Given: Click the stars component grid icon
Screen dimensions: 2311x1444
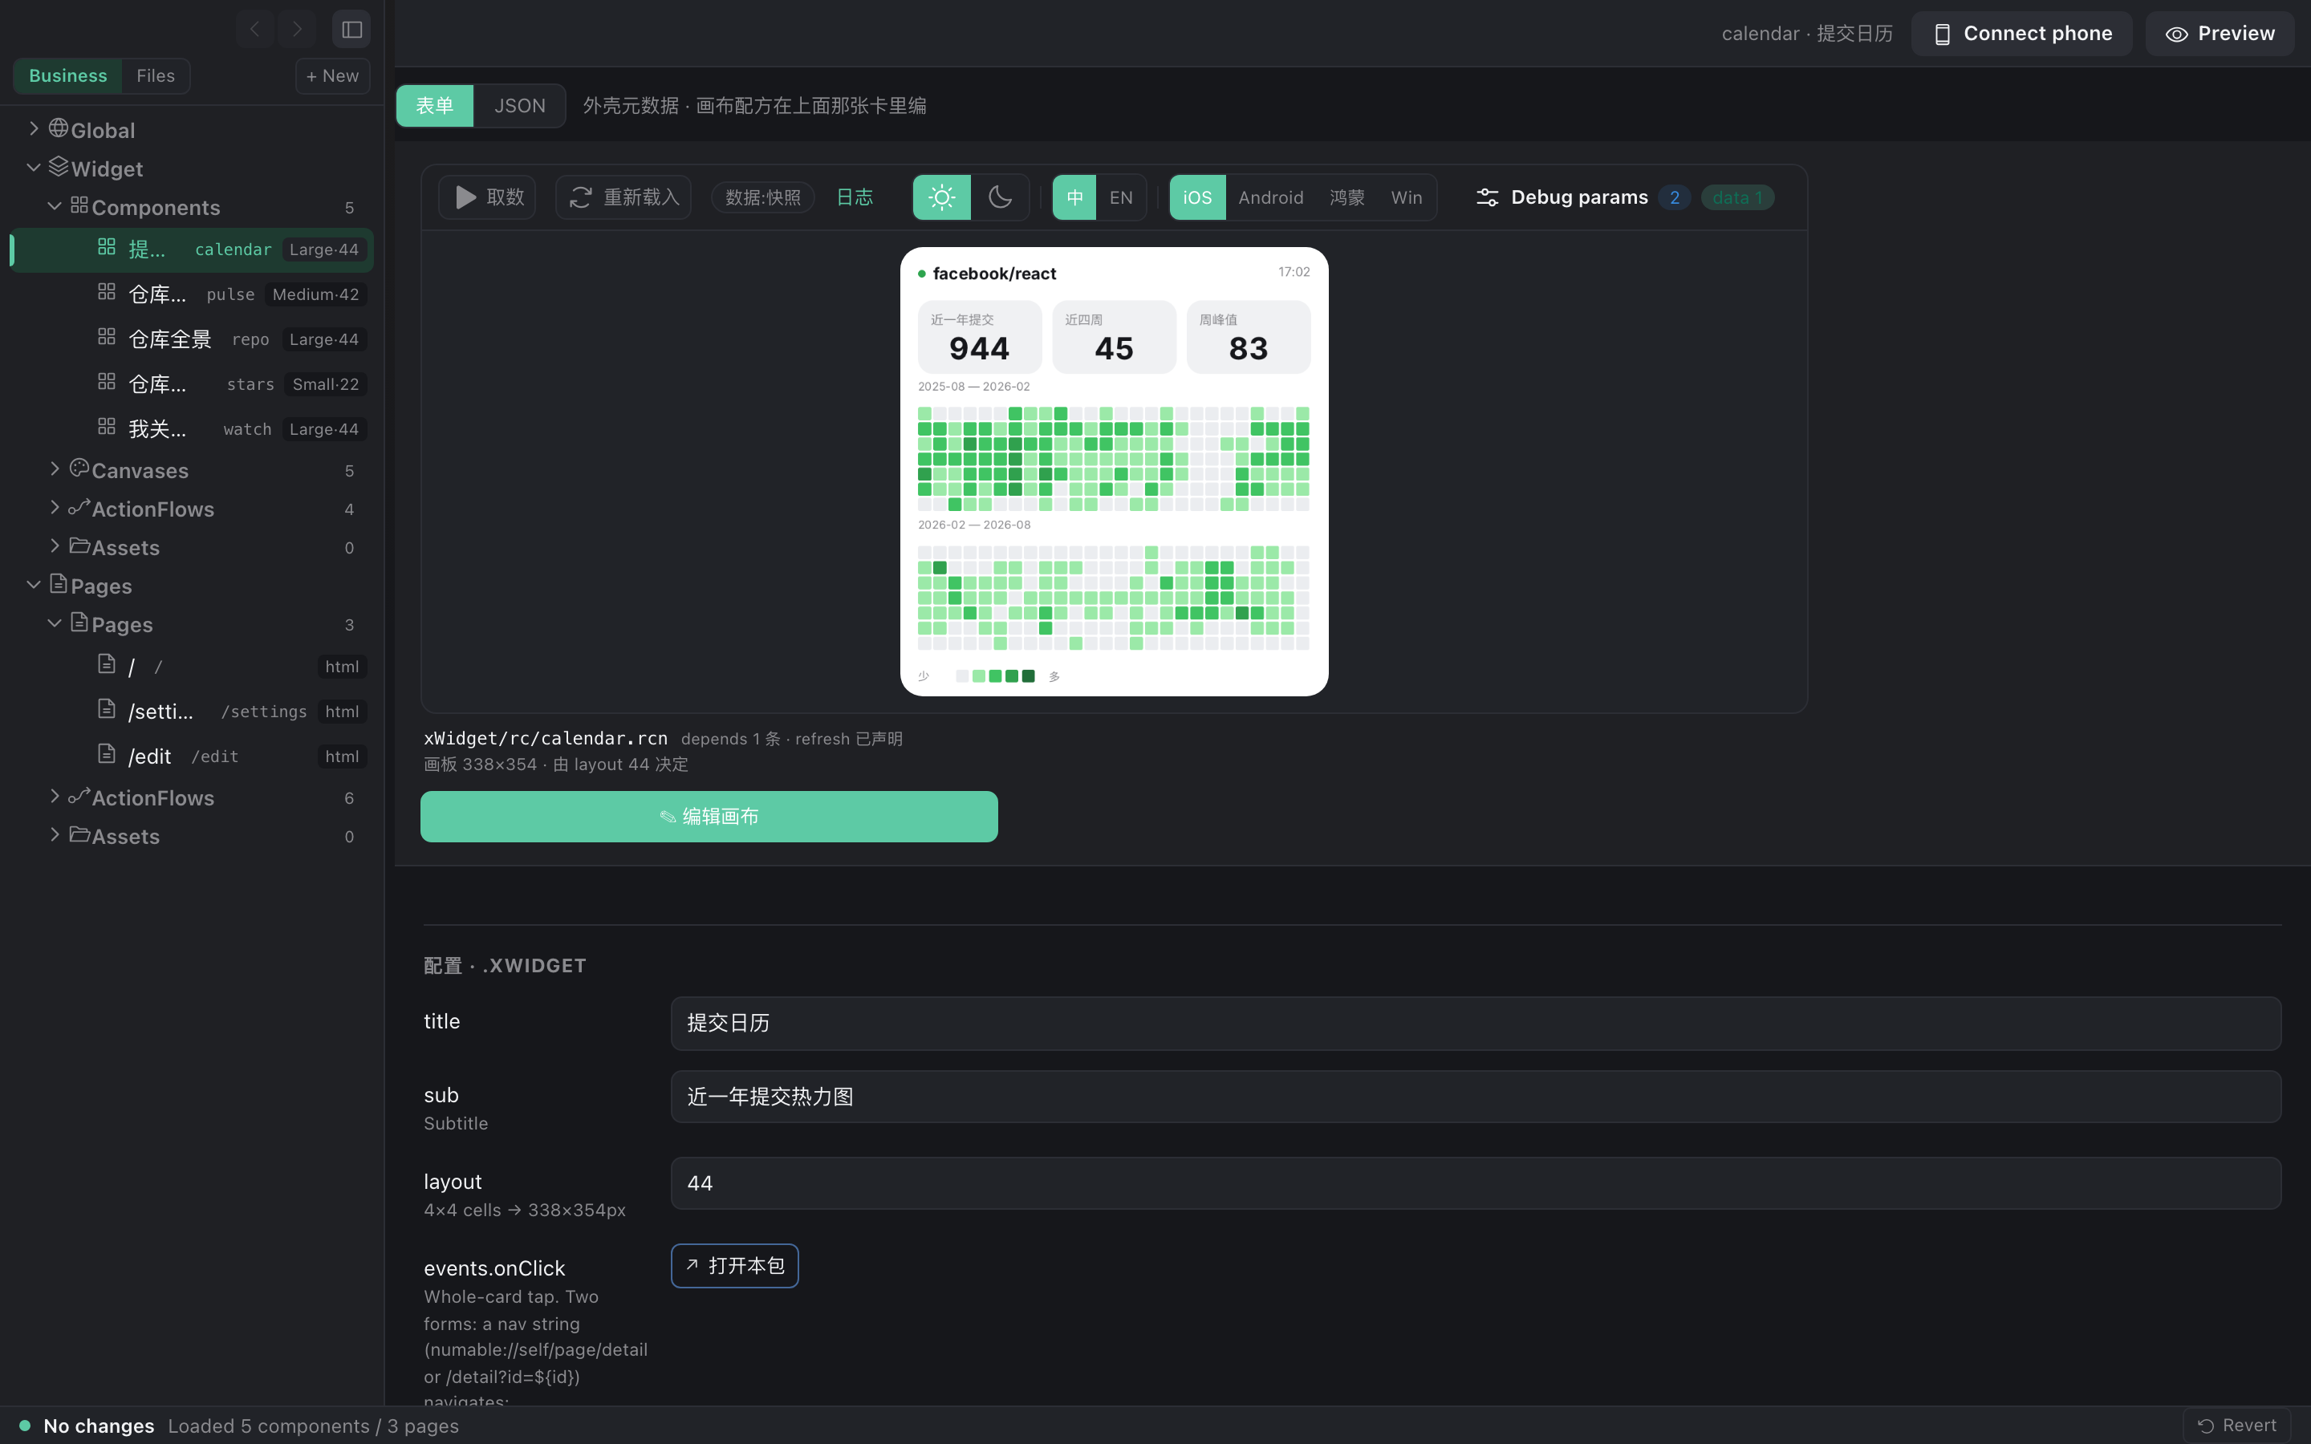Looking at the screenshot, I should (107, 382).
